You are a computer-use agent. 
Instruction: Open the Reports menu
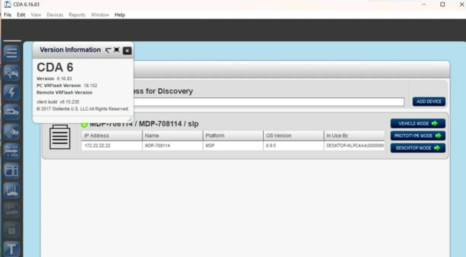(x=77, y=15)
